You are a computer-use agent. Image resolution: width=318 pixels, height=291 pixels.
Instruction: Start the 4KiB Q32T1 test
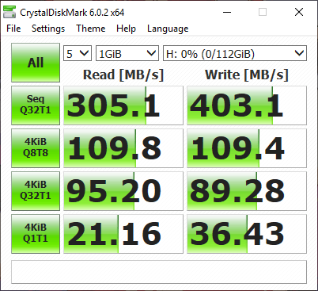tap(36, 191)
